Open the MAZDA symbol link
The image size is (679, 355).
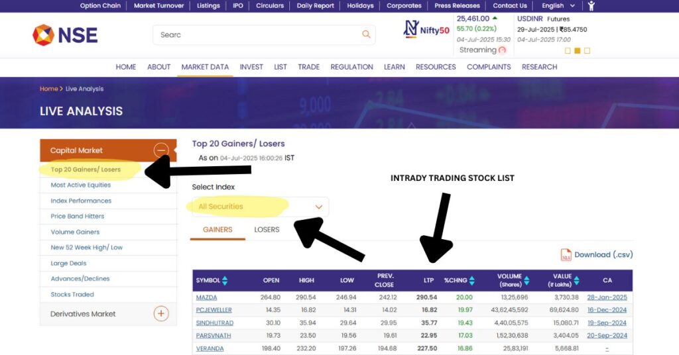pyautogui.click(x=207, y=297)
